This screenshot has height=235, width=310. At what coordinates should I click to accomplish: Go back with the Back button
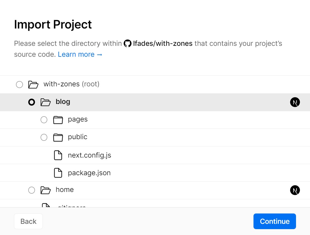point(28,221)
